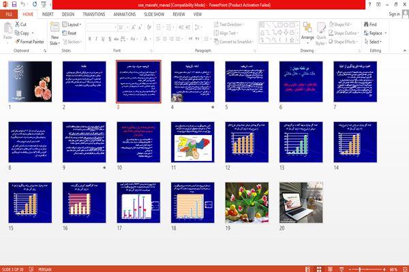The width and height of the screenshot is (409, 272).
Task: Toggle Underline formatting button
Action: [103, 39]
